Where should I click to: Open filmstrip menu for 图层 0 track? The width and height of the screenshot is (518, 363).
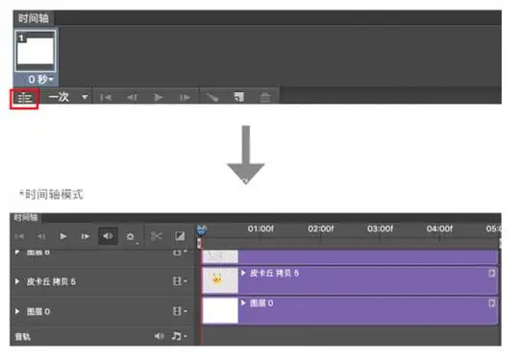click(180, 311)
